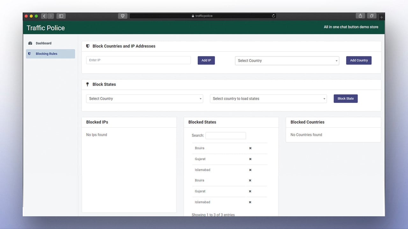This screenshot has height=229, width=408.
Task: Select Blocking Rules in the sidebar
Action: pos(50,54)
